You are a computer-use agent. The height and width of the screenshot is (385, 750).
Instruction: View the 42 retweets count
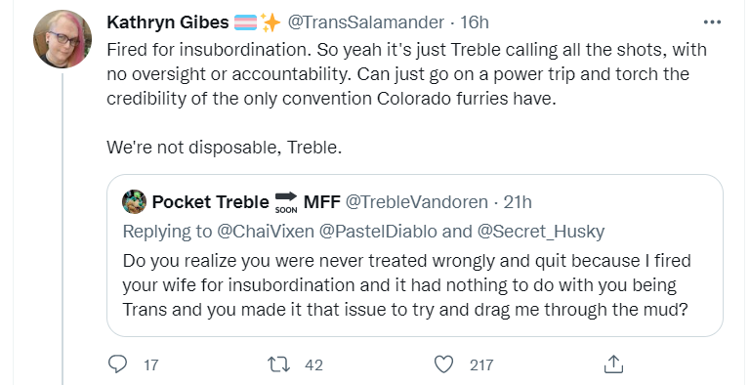pyautogui.click(x=313, y=365)
